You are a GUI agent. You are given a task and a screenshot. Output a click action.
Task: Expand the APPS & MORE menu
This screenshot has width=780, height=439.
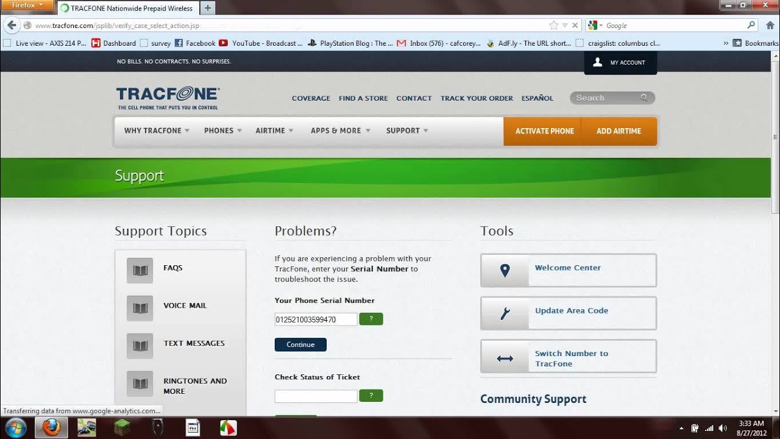coord(340,130)
